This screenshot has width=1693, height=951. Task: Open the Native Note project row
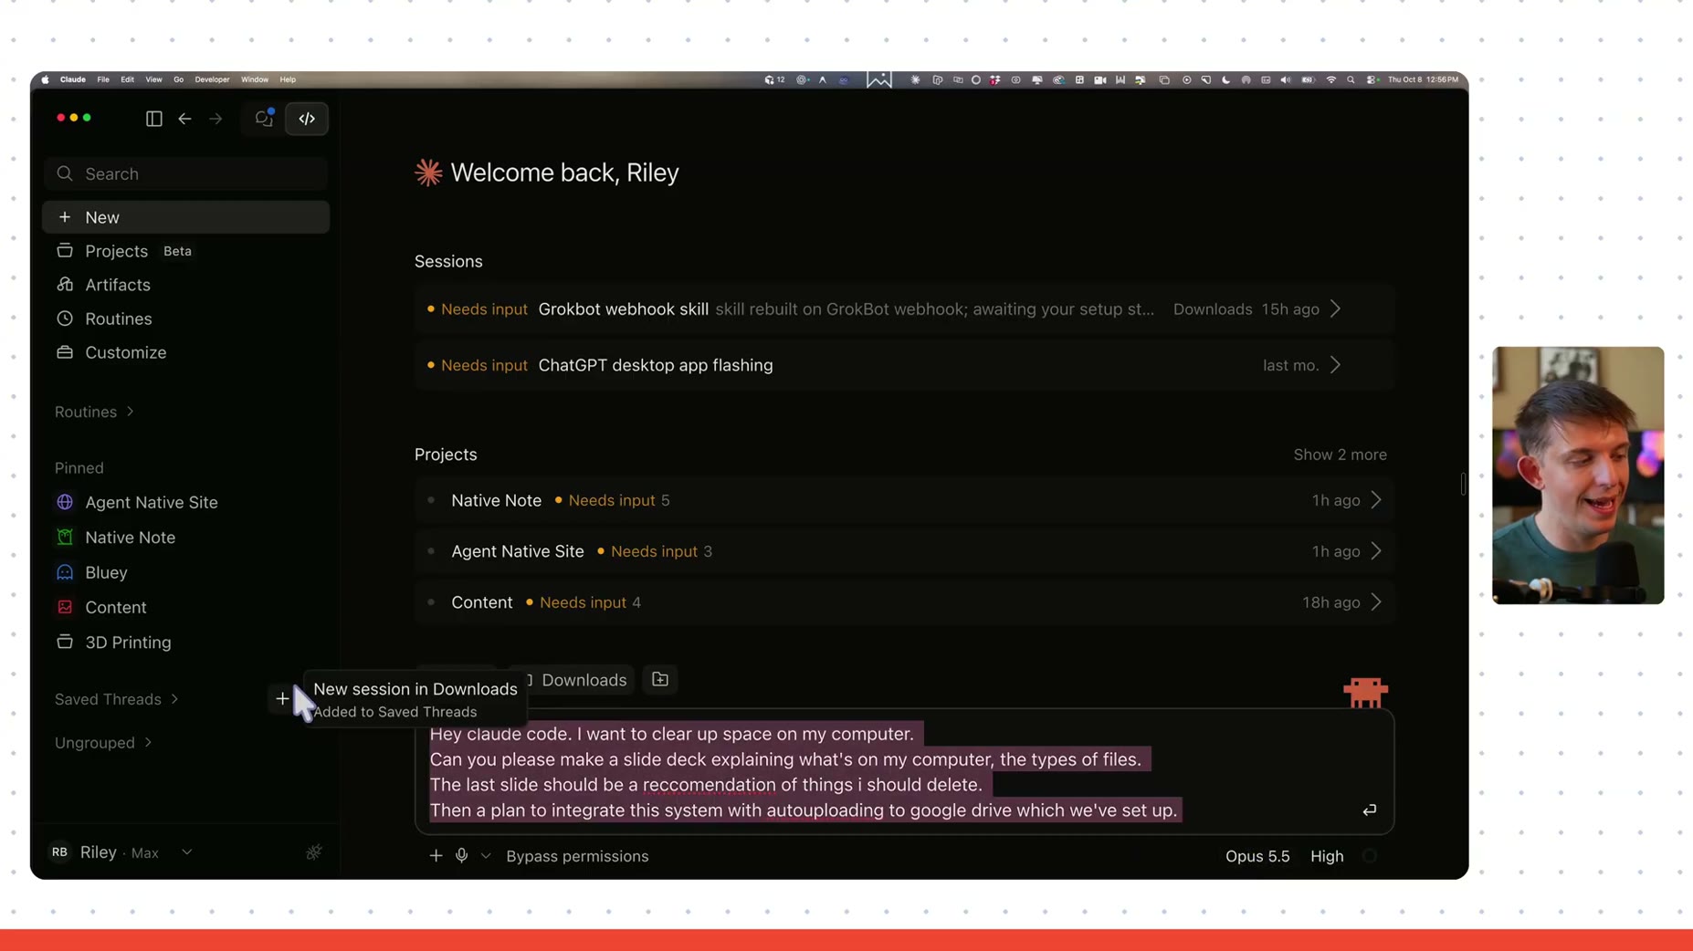(904, 500)
